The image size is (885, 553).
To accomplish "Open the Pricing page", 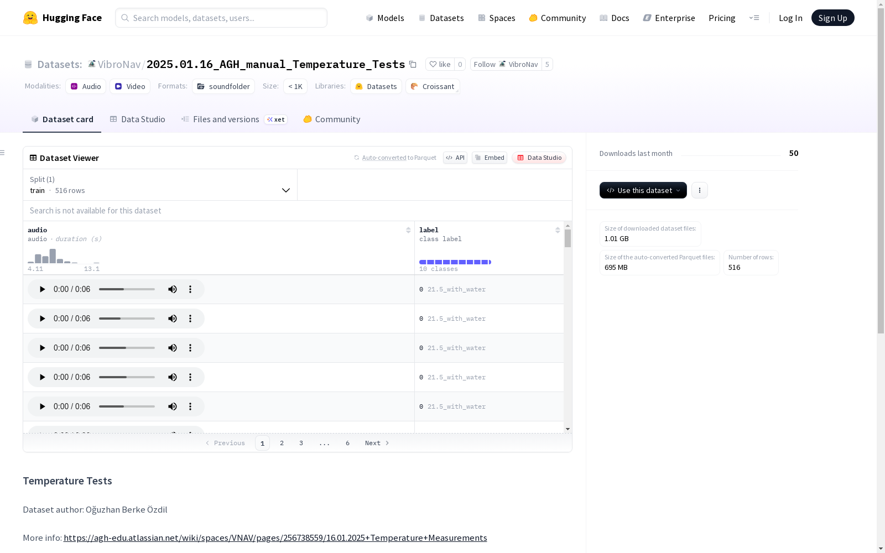I will pos(722,18).
